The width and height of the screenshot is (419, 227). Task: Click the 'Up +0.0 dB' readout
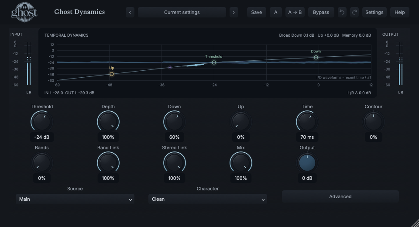[328, 35]
